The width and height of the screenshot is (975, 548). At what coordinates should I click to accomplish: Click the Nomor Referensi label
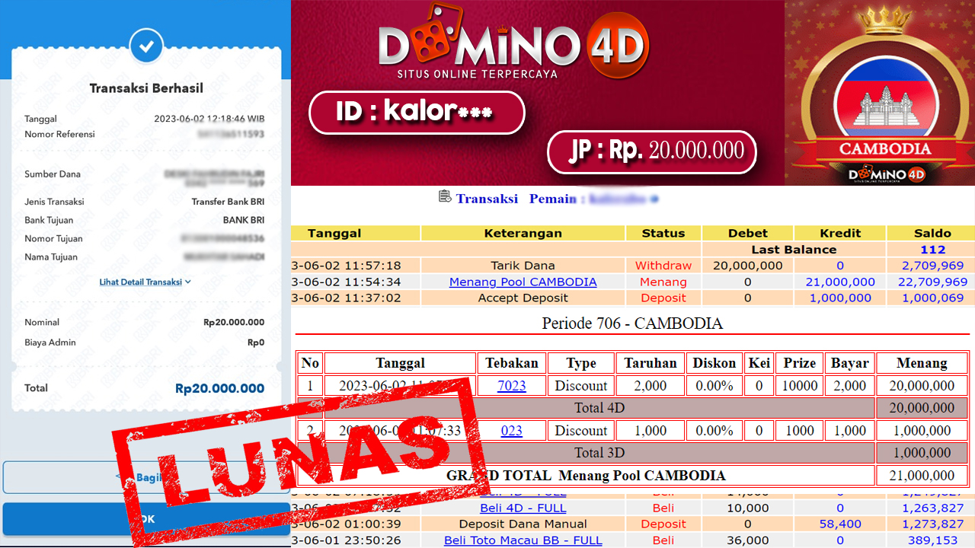point(59,135)
